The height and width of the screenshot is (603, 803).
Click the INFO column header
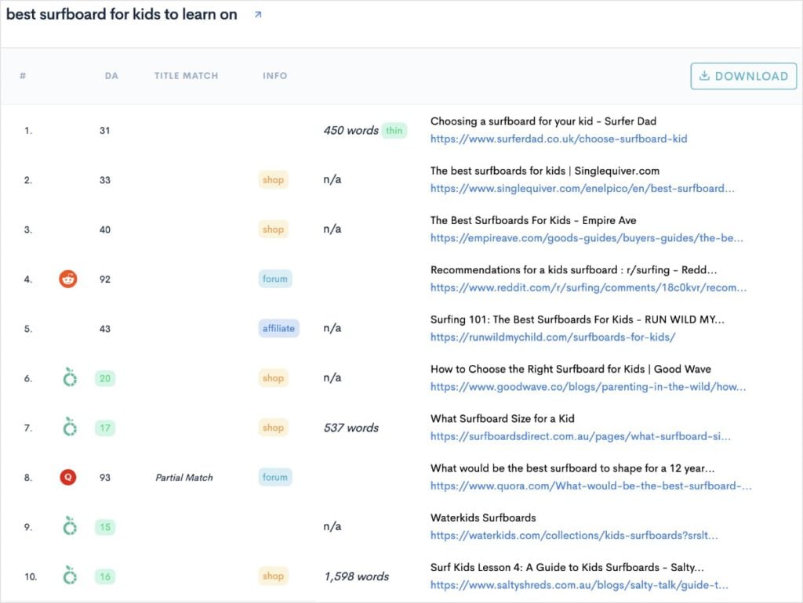[x=274, y=76]
